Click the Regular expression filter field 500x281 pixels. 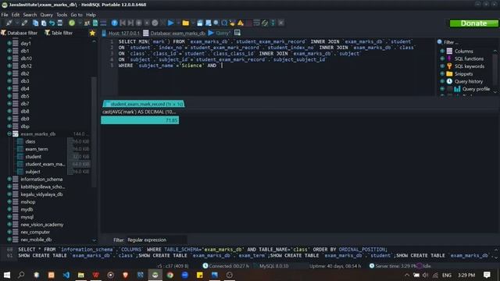[x=156, y=240]
